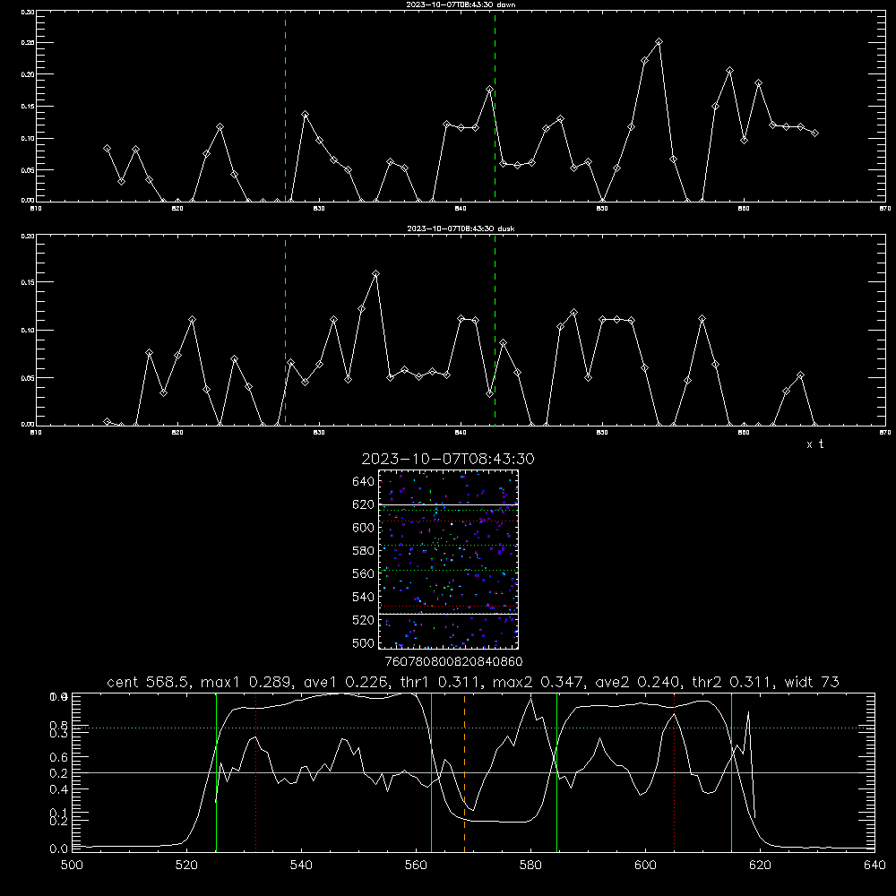Click pixel image y-axis label 640
This screenshot has height=896, width=896.
(x=364, y=482)
